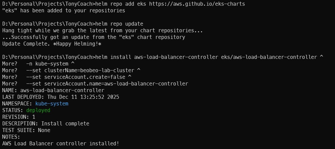Click the "NAME: aws-load-balancer-controller" line

(53, 90)
